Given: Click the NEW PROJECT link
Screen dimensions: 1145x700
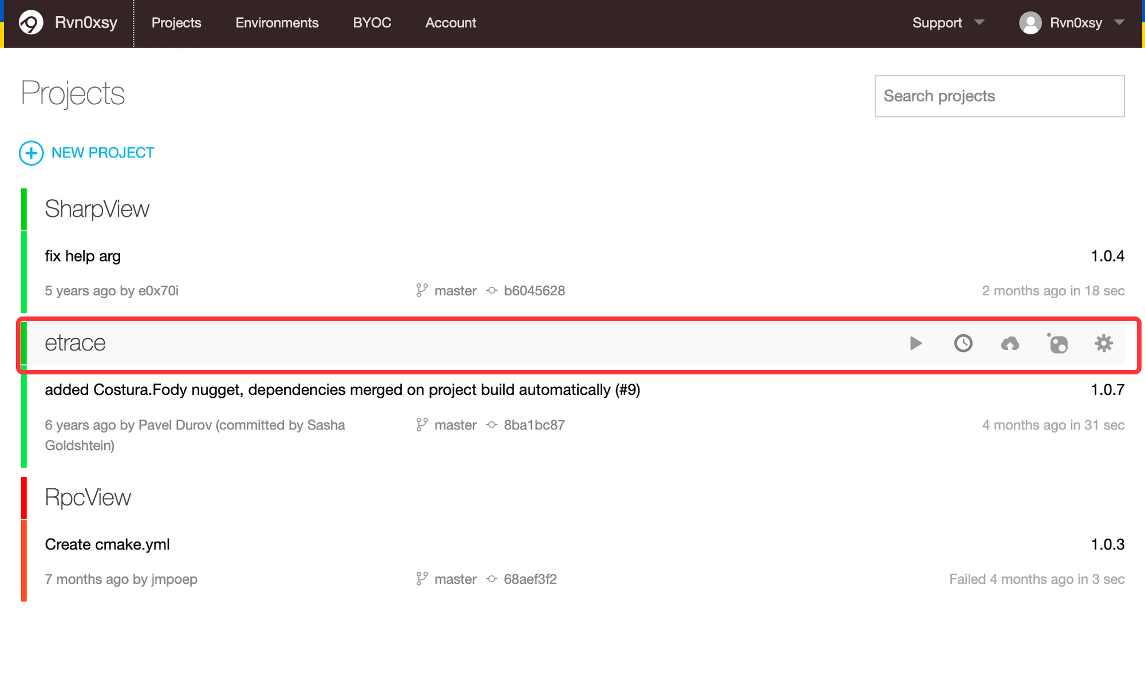Looking at the screenshot, I should (x=102, y=153).
